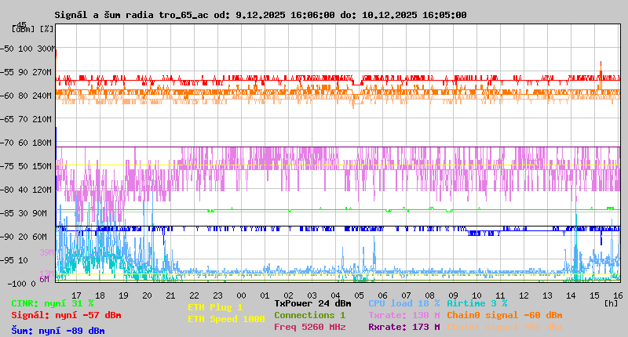Image resolution: width=628 pixels, height=337 pixels.
Task: Click the '-80 40 120M' y-axis label
Action: coord(26,190)
